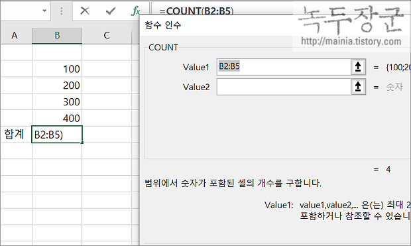Screen dimensions: 411x246
Task: Open the Name Box dropdown arrow
Action: pos(44,11)
